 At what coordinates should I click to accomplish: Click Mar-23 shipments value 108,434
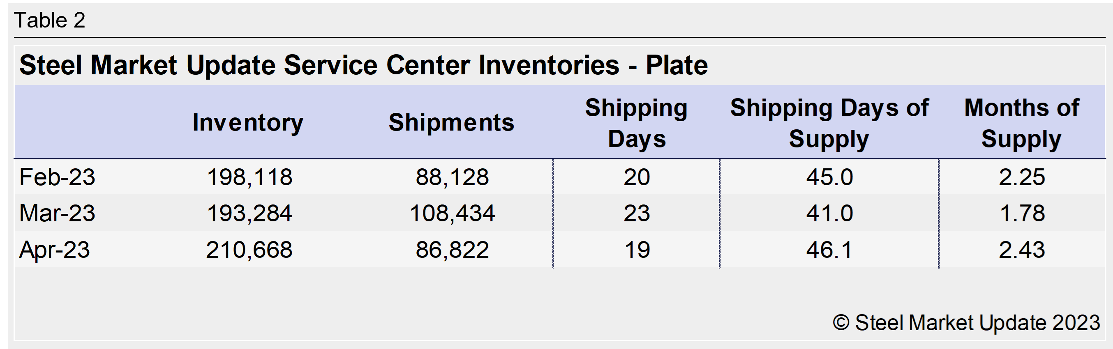[452, 213]
